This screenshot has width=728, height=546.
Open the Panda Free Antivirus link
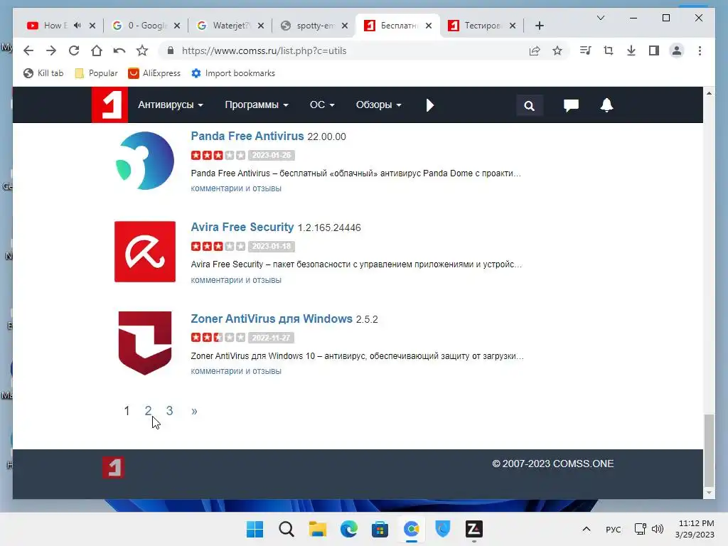(x=247, y=136)
